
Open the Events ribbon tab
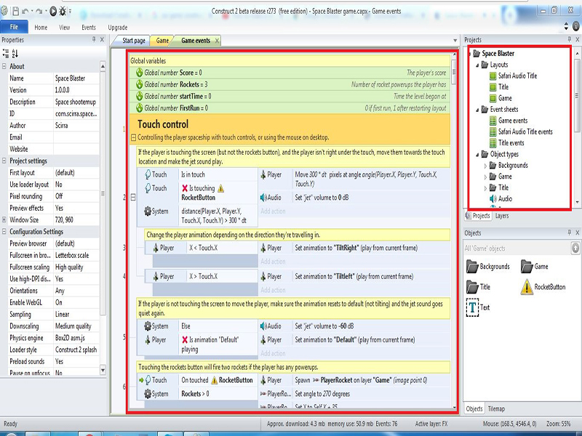click(x=89, y=28)
